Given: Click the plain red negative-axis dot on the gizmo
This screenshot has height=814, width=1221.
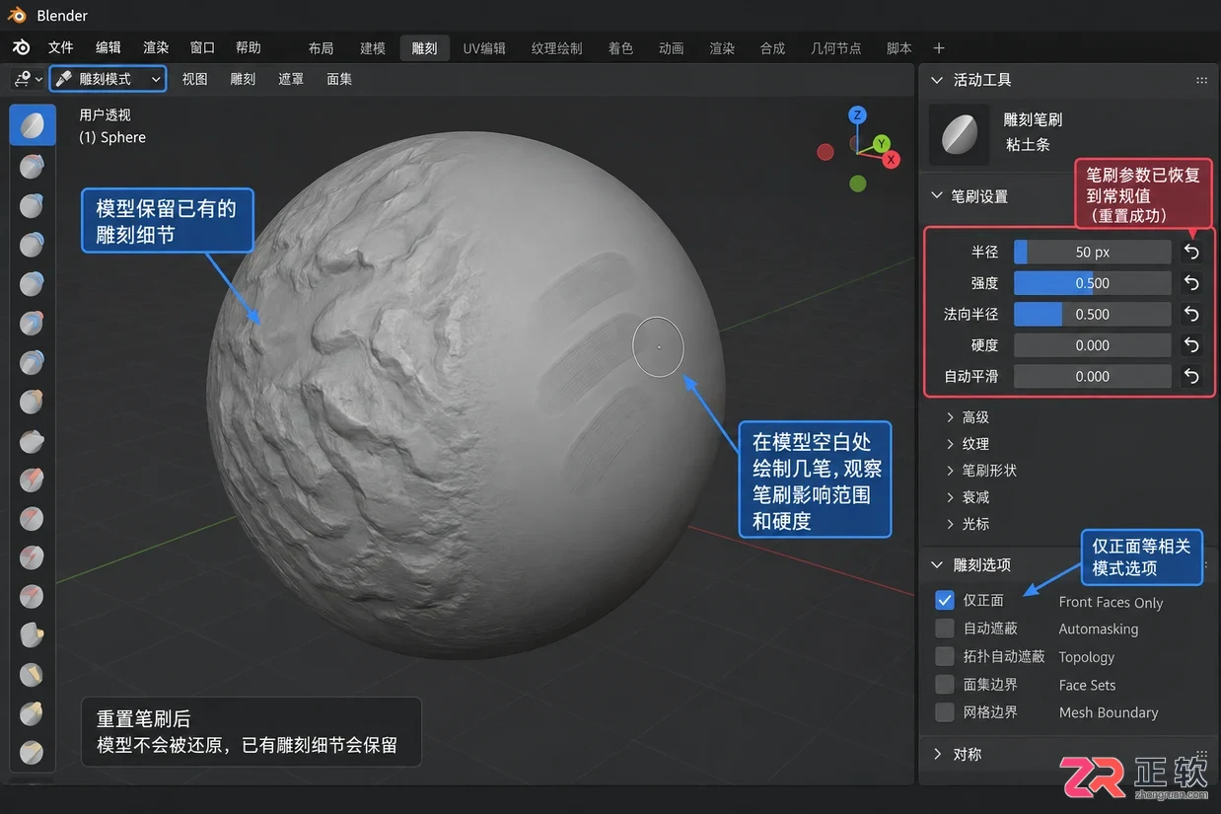Looking at the screenshot, I should coord(826,151).
